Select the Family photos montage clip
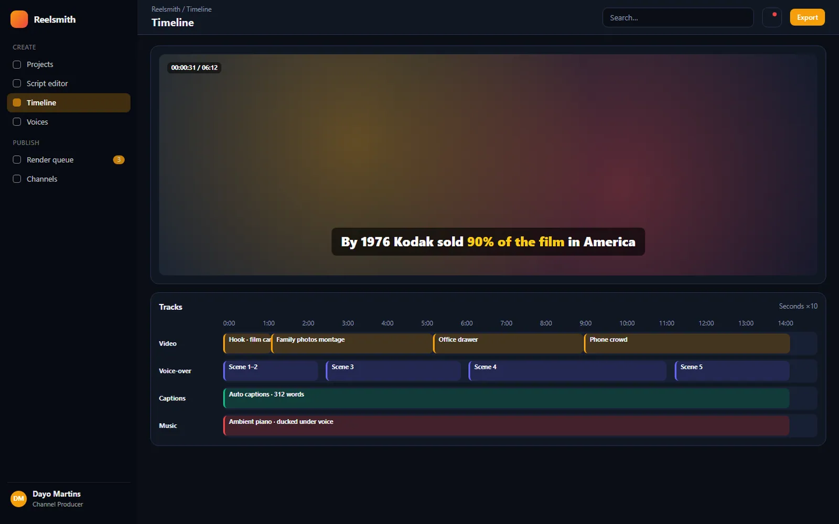The width and height of the screenshot is (839, 524). [352, 343]
